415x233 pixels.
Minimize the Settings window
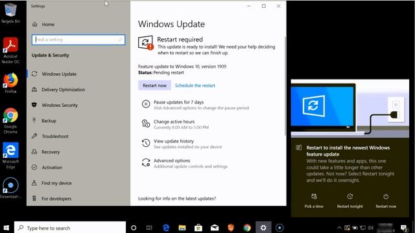249,6
